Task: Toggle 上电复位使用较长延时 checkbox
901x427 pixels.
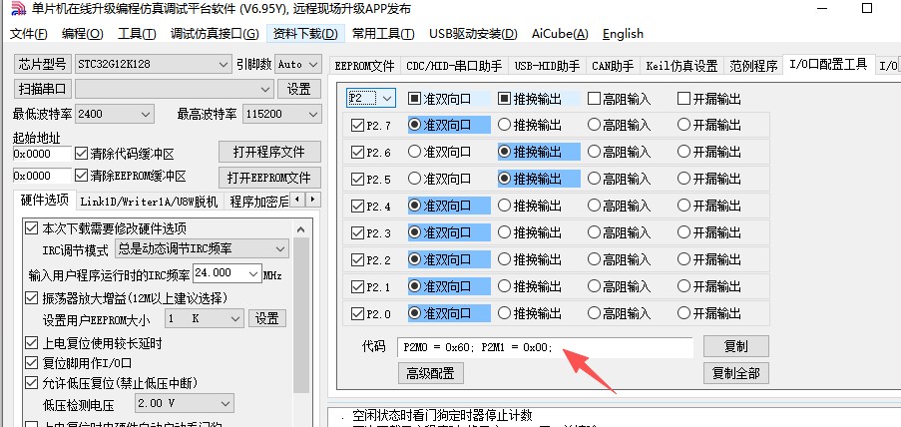Action: 31,343
